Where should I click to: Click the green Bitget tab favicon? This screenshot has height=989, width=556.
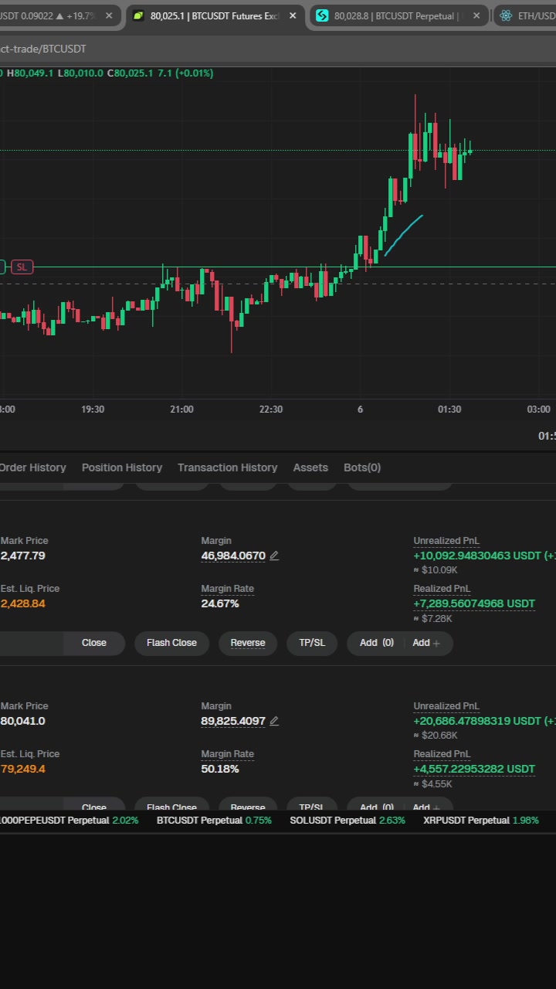tap(138, 15)
